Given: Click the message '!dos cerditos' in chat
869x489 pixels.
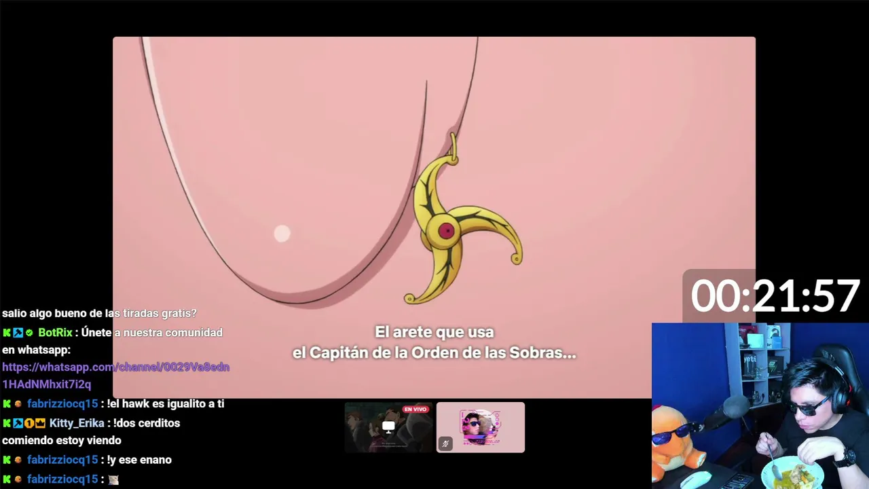Looking at the screenshot, I should tap(91, 432).
